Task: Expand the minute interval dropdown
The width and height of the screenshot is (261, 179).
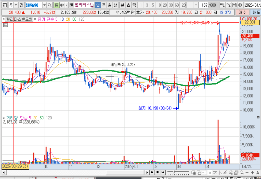Action: [196, 5]
